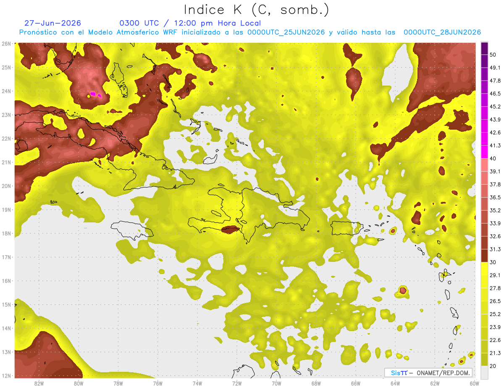
Task: Click longitude axis label '76W'
Action: pos(157,383)
